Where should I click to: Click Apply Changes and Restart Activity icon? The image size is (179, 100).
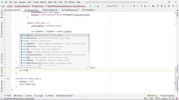pos(127,6)
